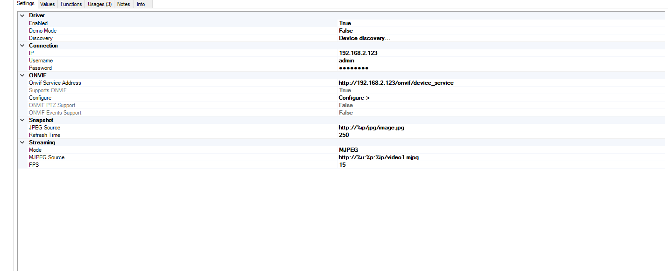Open the Info tab

[x=141, y=4]
